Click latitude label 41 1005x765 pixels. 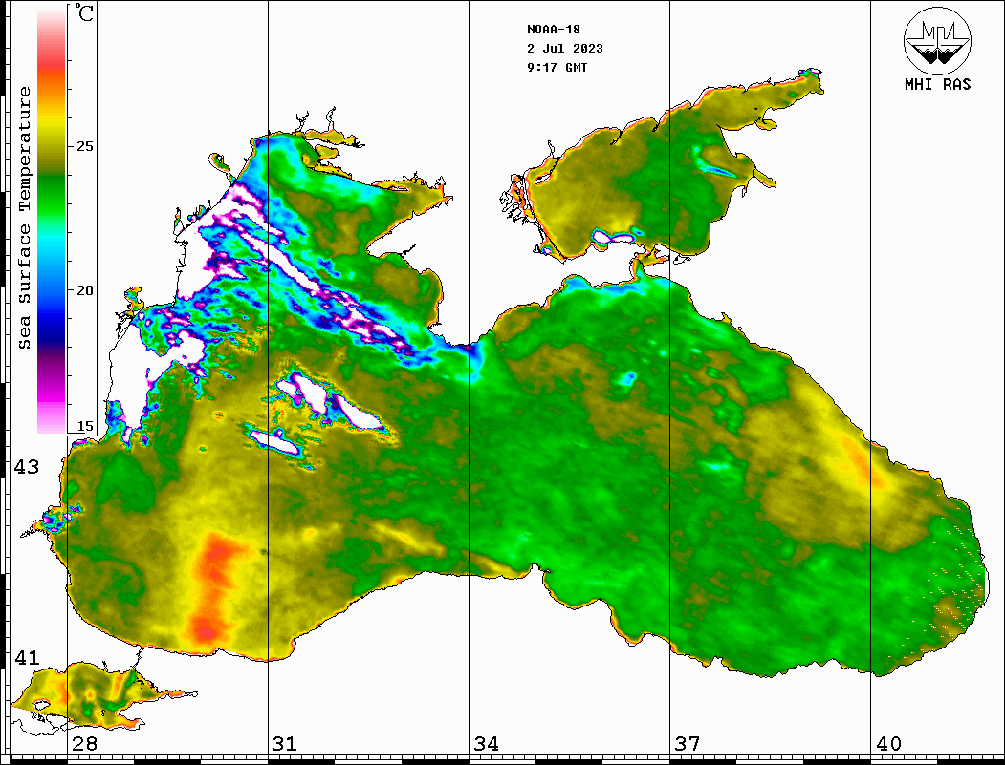click(x=27, y=658)
